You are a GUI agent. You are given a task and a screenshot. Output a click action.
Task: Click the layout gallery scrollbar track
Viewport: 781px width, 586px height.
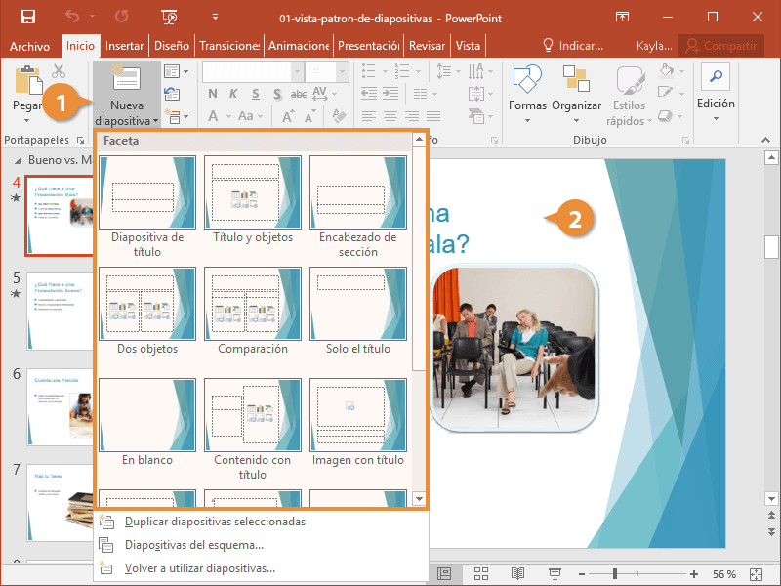[x=419, y=431]
